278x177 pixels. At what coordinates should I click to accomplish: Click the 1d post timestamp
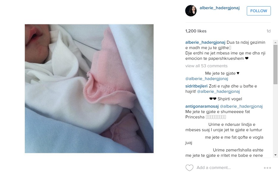268,31
